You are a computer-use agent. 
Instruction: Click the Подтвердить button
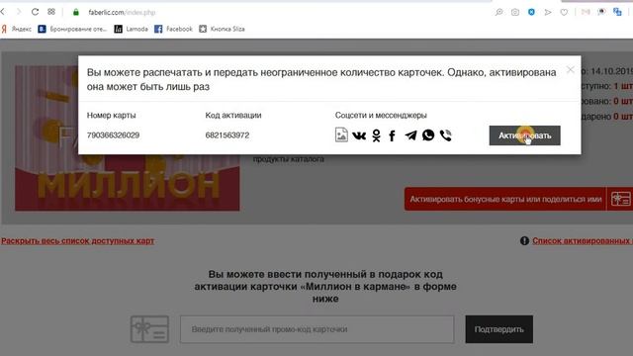[498, 329]
